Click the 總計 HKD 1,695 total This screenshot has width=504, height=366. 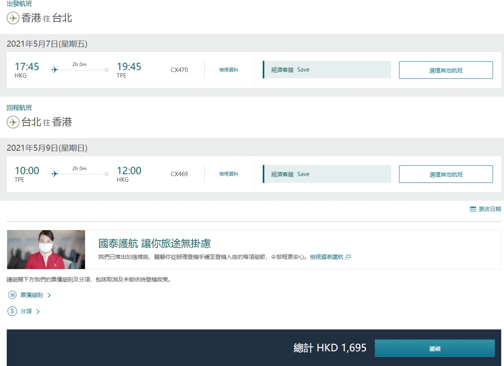[330, 348]
